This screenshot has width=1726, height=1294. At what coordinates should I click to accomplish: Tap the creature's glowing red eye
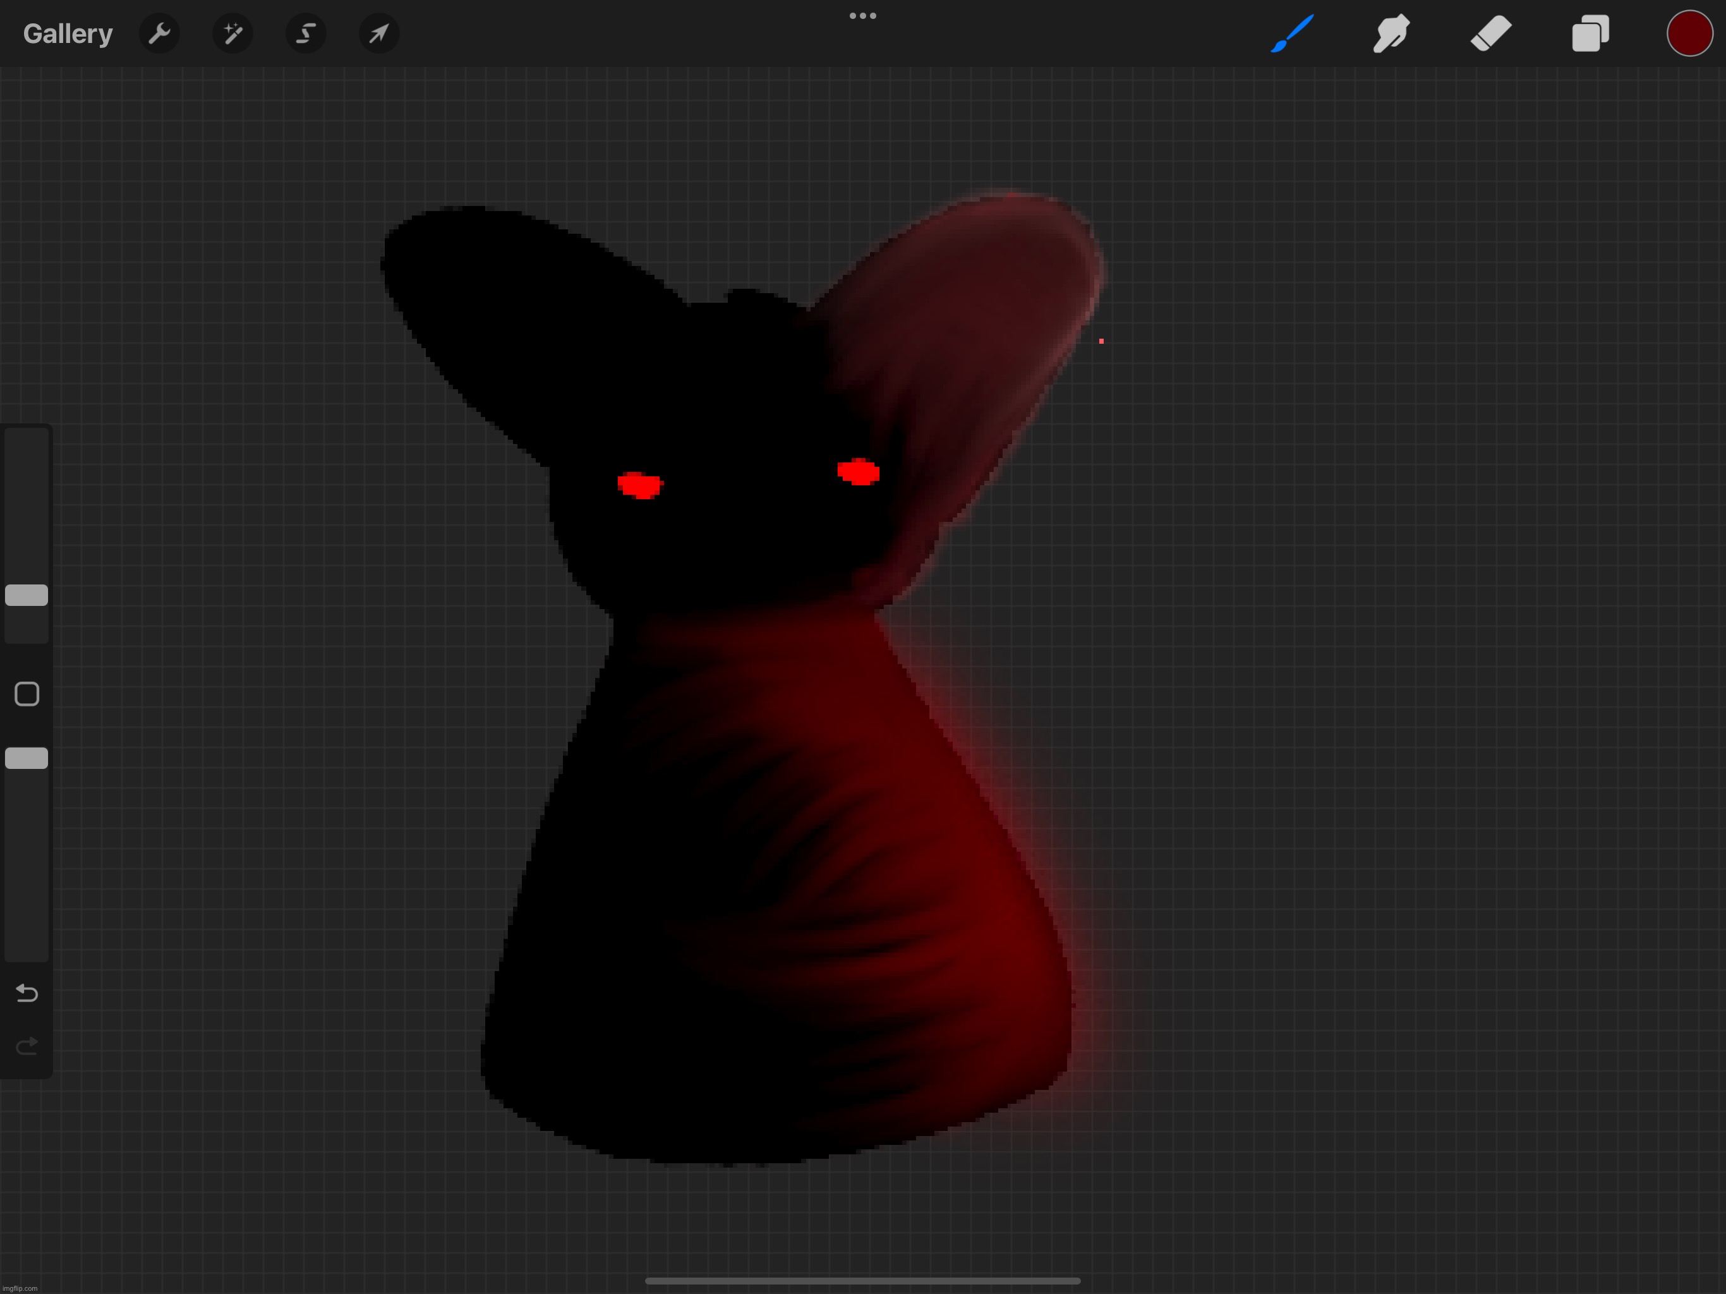pyautogui.click(x=859, y=471)
